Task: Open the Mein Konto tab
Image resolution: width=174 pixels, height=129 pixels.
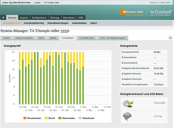Action: (x=69, y=17)
